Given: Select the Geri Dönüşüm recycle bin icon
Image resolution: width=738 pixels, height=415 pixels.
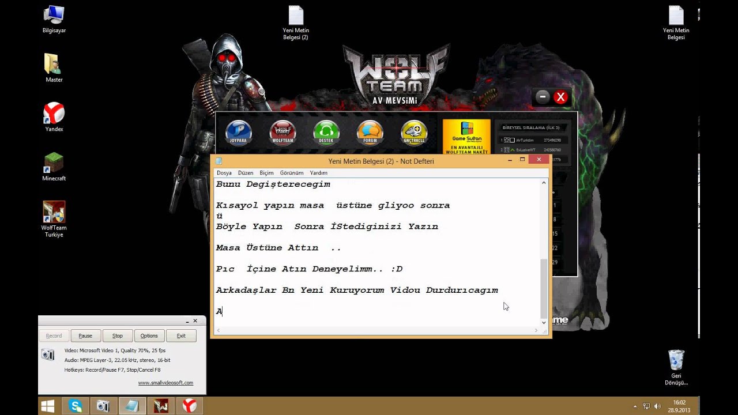Looking at the screenshot, I should (676, 367).
